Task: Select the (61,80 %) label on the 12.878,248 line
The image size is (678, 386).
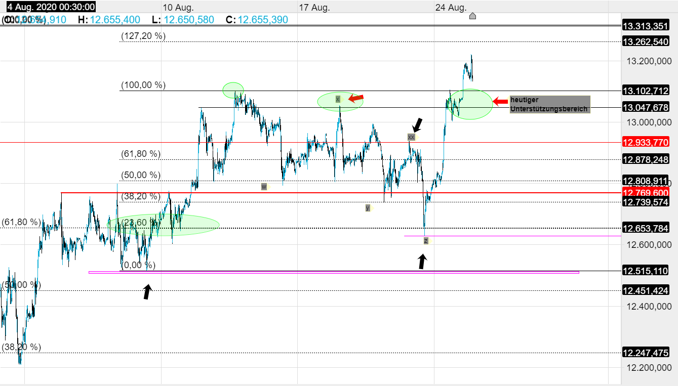Action: tap(141, 154)
